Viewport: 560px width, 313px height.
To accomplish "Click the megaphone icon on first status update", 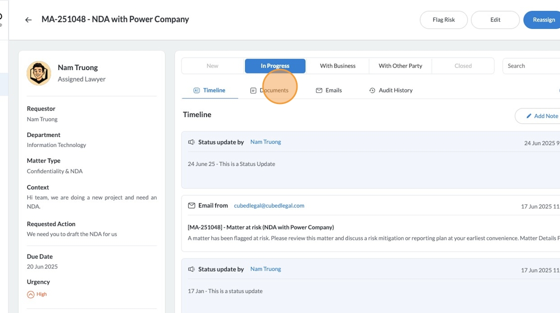I will [191, 142].
